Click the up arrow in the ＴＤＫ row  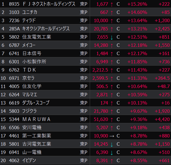pyautogui.click(x=112, y=70)
